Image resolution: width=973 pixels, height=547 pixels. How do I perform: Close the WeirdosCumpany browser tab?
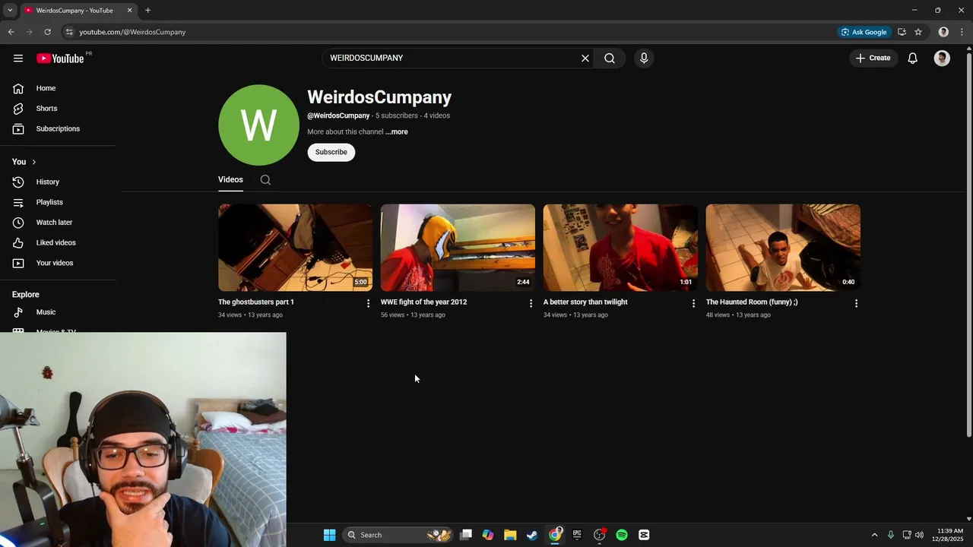point(129,11)
